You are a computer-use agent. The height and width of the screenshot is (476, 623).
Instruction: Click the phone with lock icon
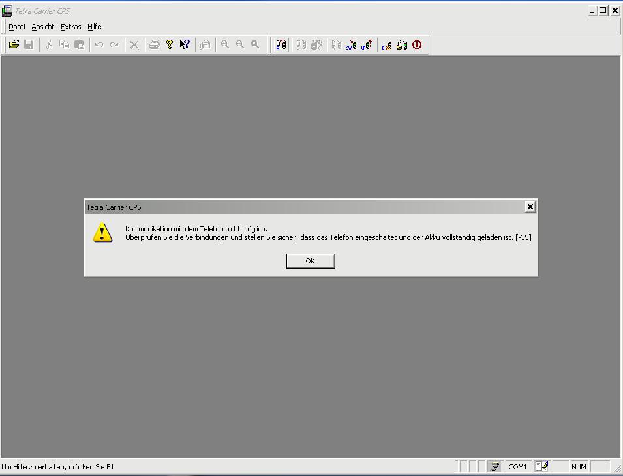(x=402, y=45)
